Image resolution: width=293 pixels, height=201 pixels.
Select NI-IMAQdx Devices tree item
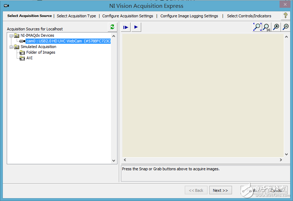click(37, 35)
